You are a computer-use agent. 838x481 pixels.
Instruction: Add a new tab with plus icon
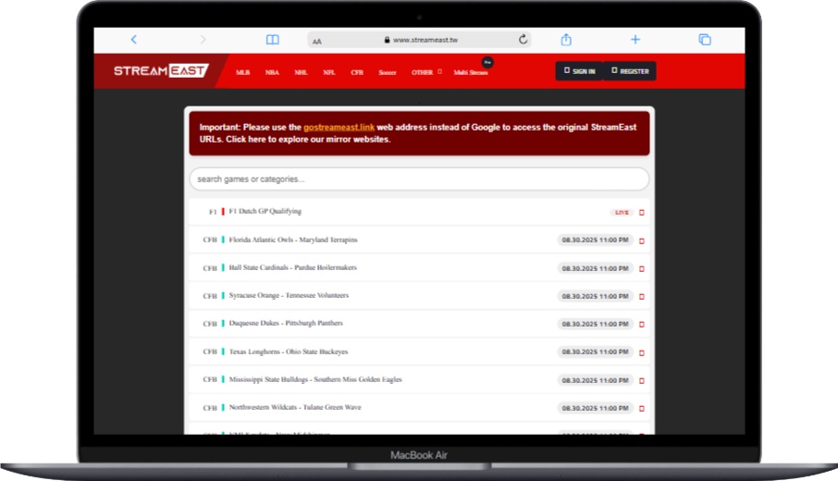click(x=635, y=40)
